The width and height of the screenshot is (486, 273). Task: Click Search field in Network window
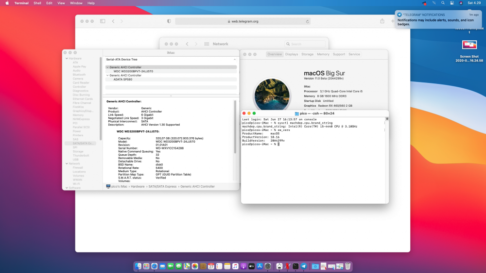coord(305,44)
